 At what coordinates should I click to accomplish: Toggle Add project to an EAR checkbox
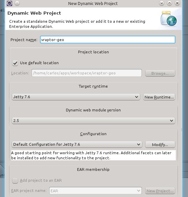point(15,181)
